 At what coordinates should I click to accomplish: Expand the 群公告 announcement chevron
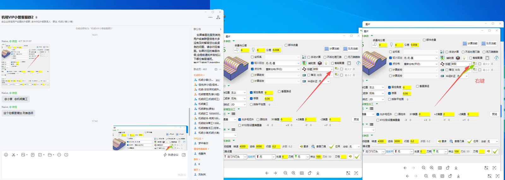click(x=221, y=29)
